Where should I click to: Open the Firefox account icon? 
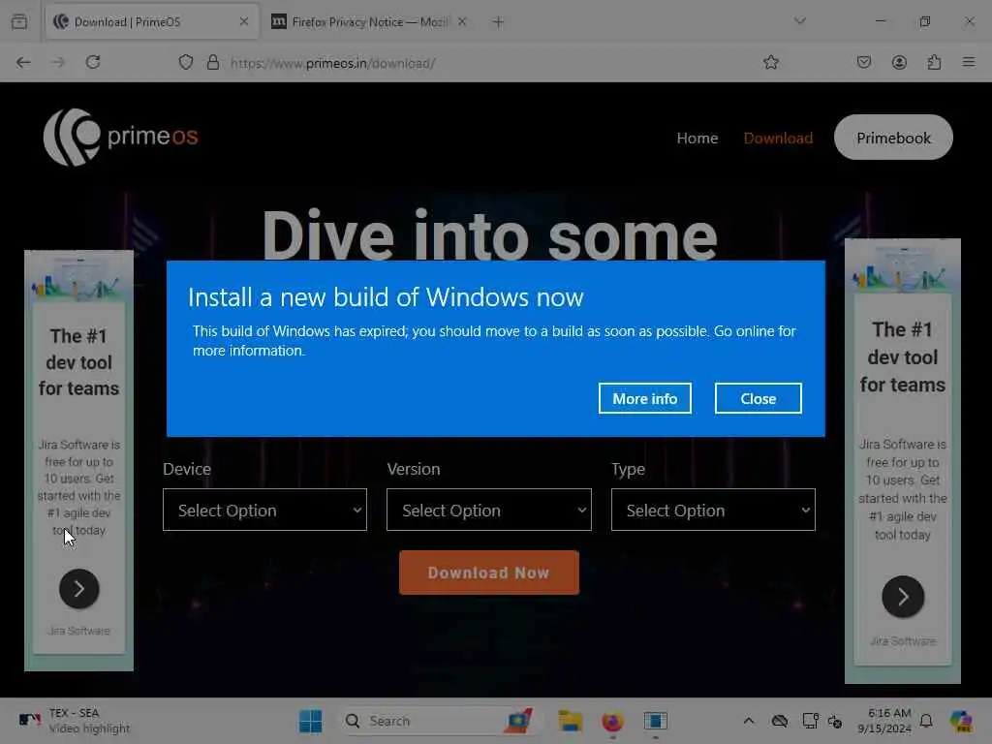point(899,62)
